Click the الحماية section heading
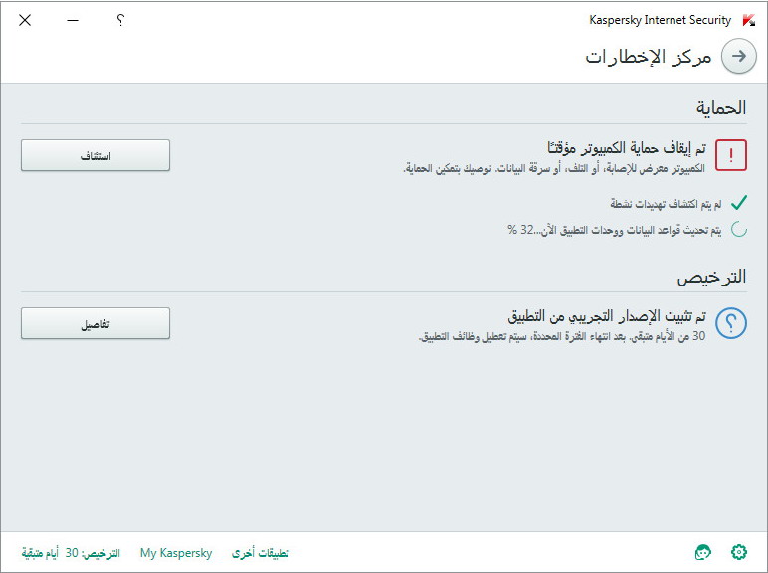 (721, 107)
